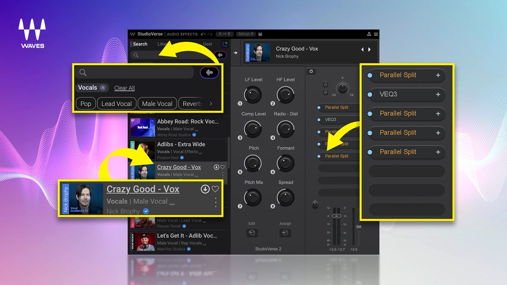Click the Assign icon next to Edit

click(285, 233)
